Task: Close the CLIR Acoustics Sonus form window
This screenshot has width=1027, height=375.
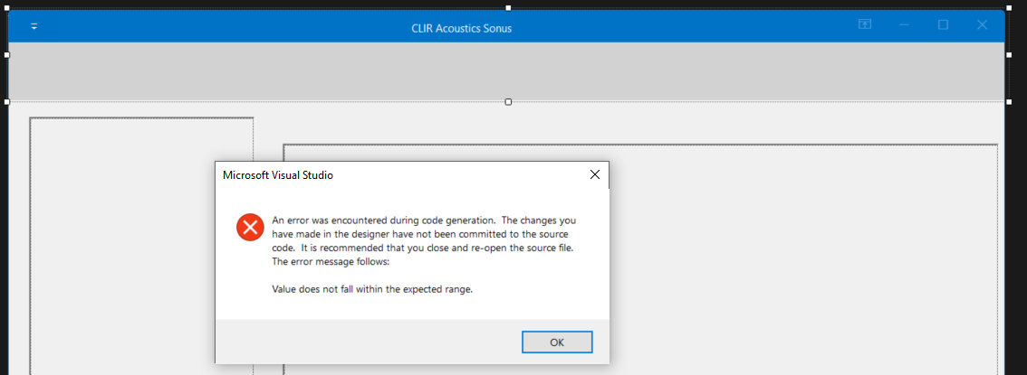Action: [x=982, y=25]
